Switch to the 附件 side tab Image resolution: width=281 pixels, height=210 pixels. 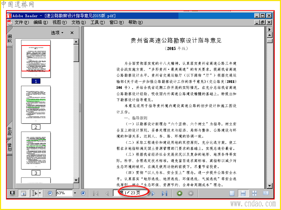point(10,131)
